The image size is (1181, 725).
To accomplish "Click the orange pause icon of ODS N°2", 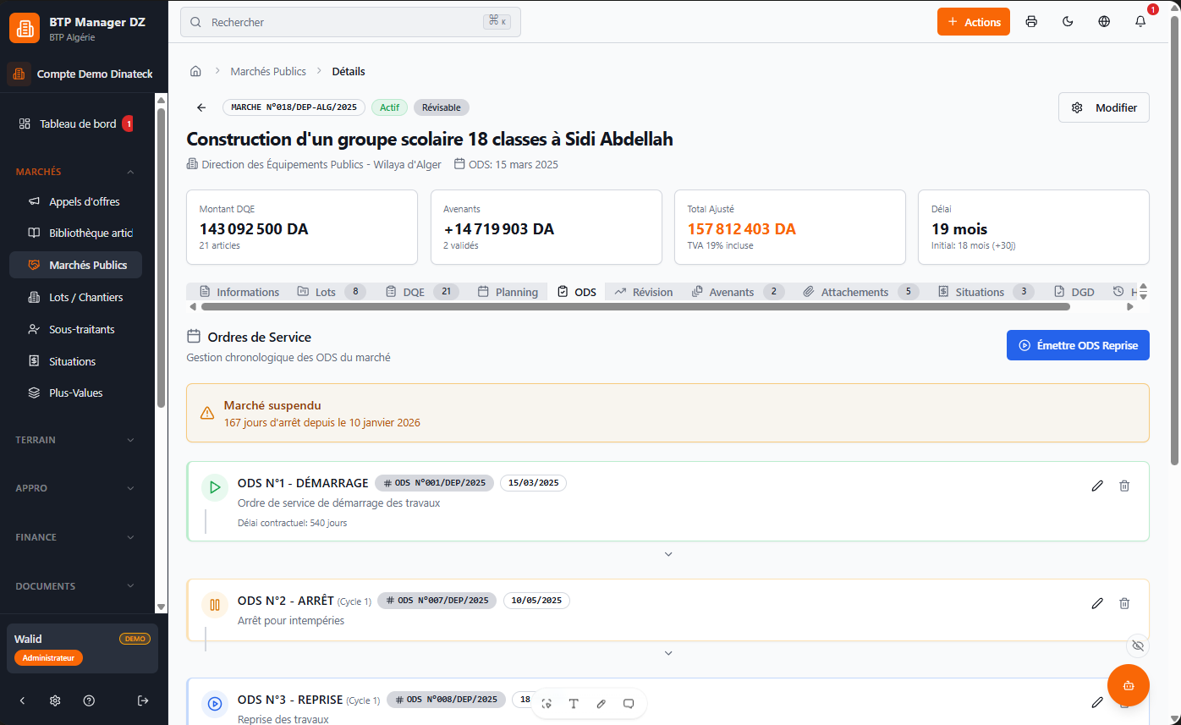I will click(215, 605).
